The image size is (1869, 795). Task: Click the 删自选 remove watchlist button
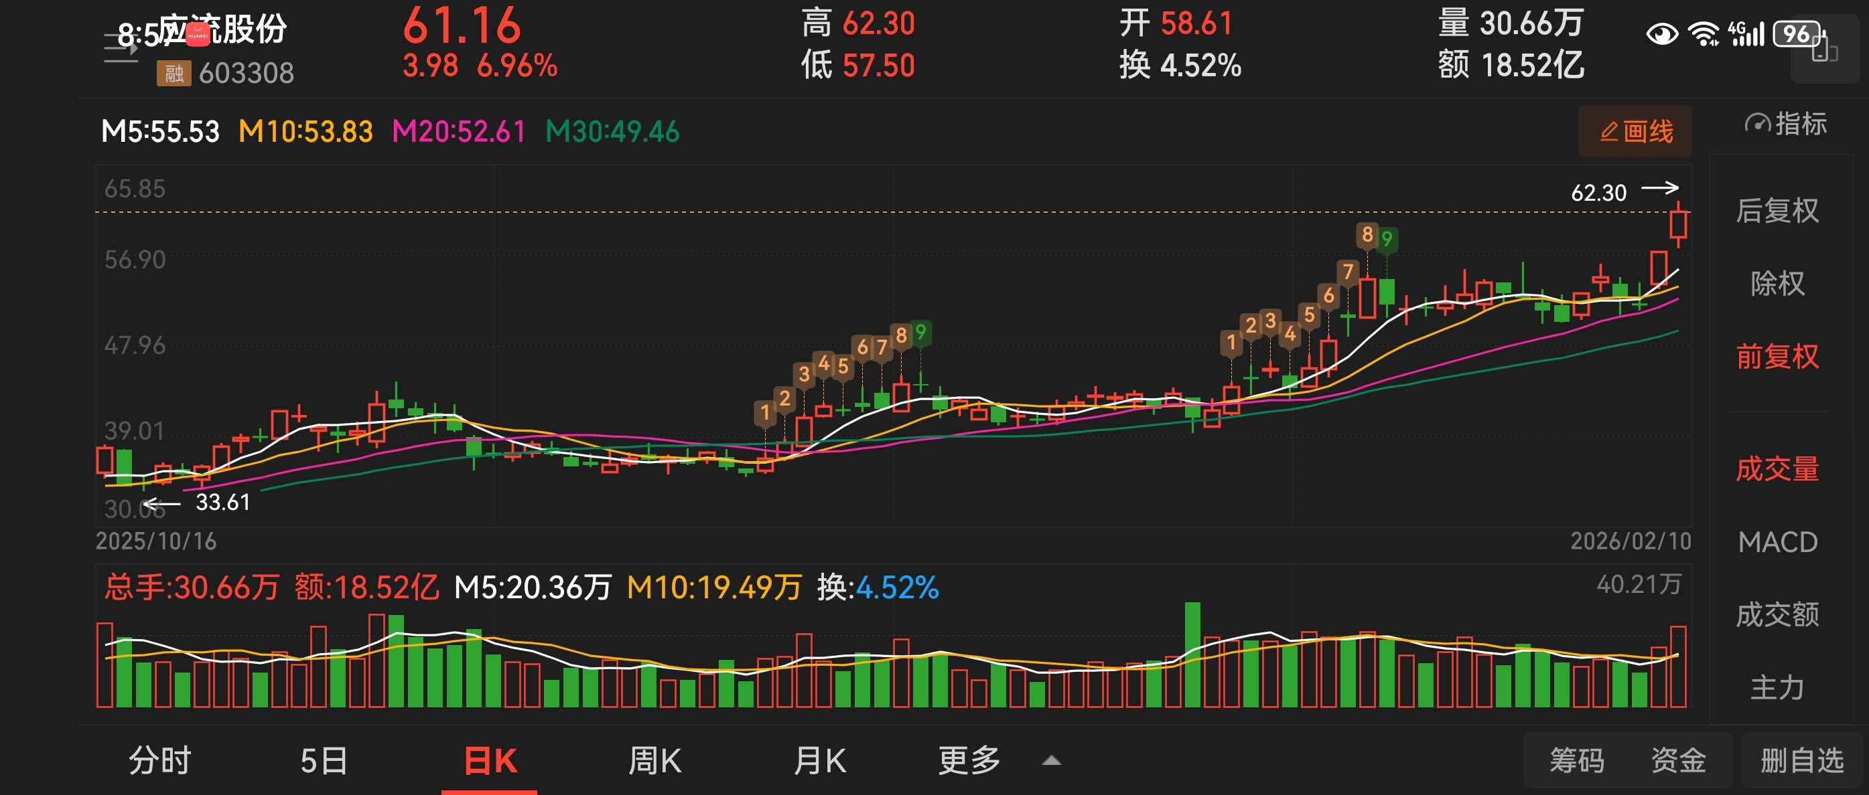pos(1801,761)
